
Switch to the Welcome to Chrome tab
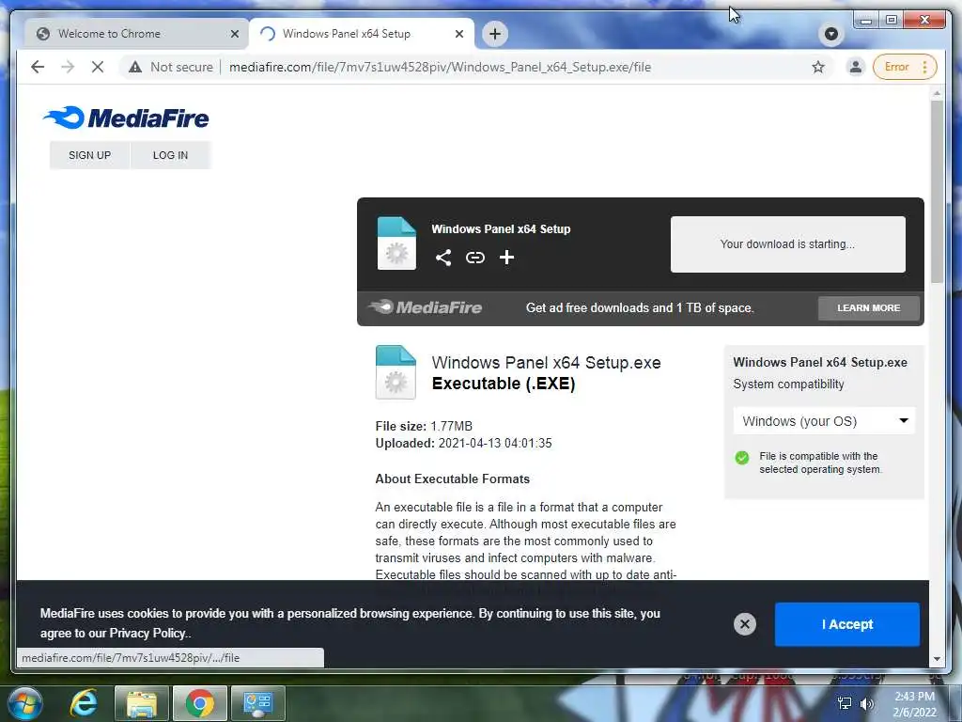pos(136,34)
